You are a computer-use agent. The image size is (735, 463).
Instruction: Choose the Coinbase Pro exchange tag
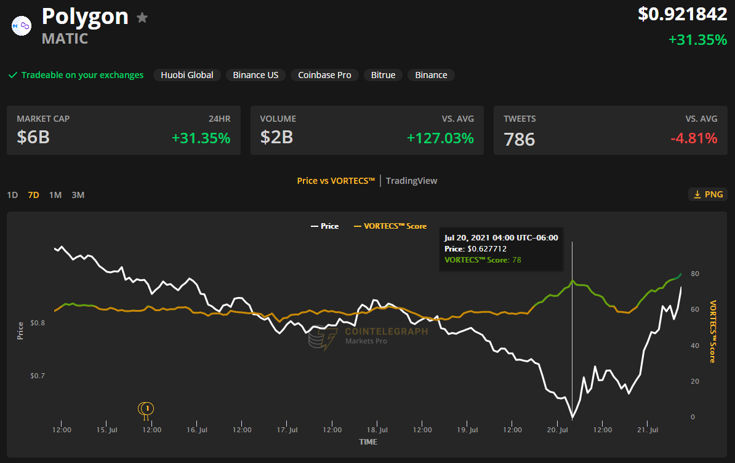point(324,75)
